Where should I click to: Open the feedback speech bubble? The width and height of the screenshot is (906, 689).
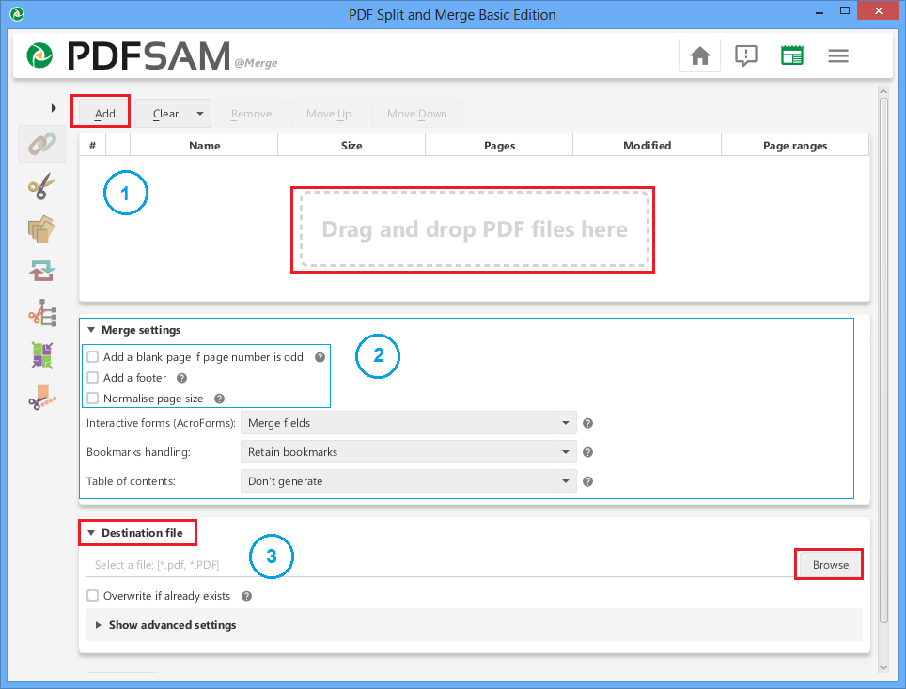coord(745,55)
